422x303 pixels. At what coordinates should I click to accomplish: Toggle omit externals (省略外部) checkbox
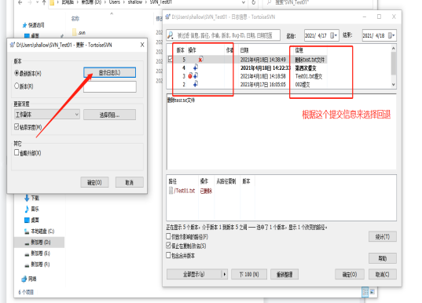click(x=17, y=153)
